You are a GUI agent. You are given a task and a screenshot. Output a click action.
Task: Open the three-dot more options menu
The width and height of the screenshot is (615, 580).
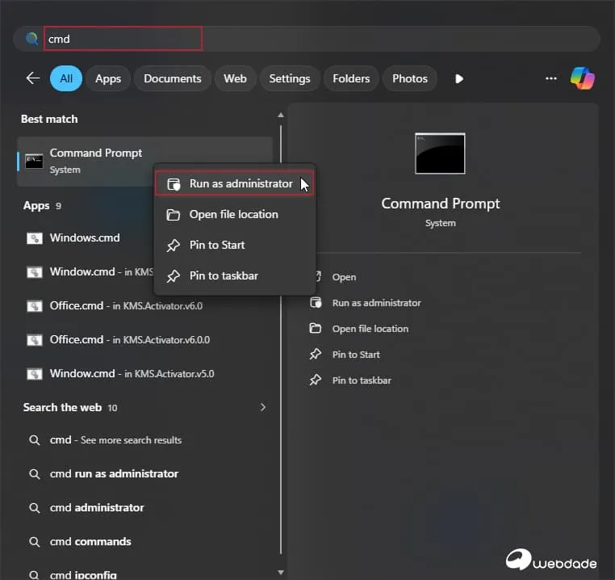(551, 78)
